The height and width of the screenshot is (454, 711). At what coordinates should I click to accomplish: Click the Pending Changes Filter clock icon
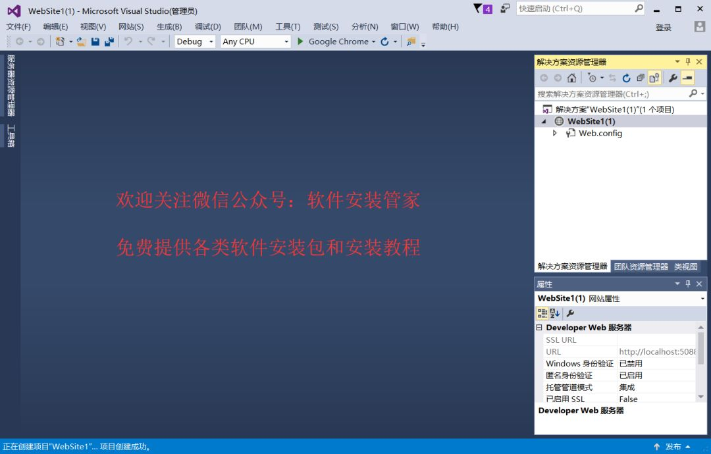click(x=592, y=78)
